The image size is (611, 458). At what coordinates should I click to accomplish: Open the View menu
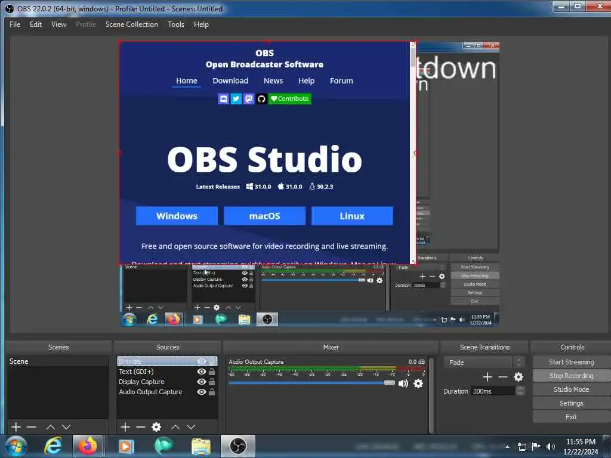point(58,24)
